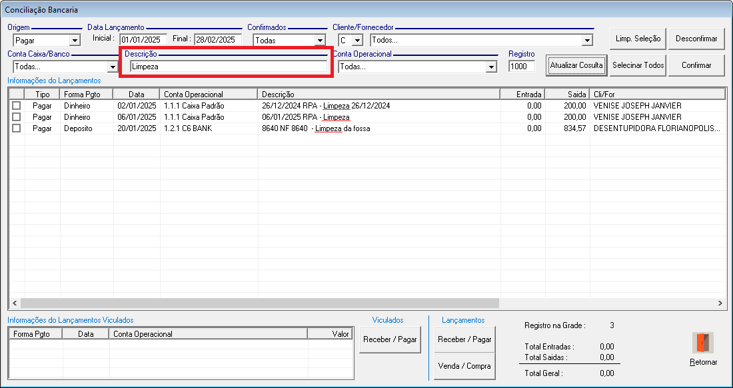The image size is (733, 388).
Task: Click the Desconfirmar button
Action: (696, 39)
